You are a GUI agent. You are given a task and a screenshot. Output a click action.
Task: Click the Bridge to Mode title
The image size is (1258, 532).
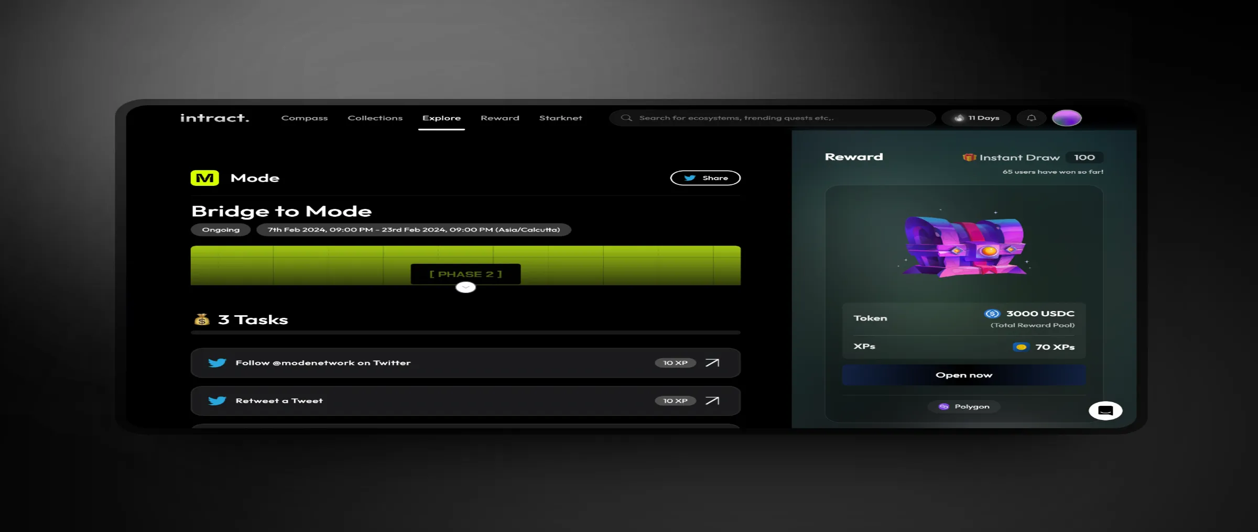tap(281, 211)
